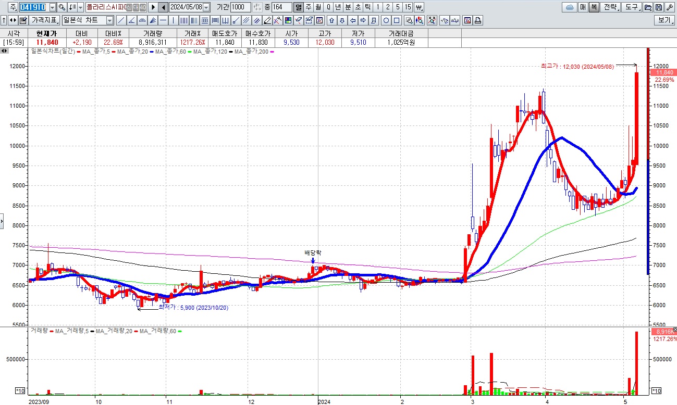
Task: Select the circle drawing tool
Action: pos(386,20)
